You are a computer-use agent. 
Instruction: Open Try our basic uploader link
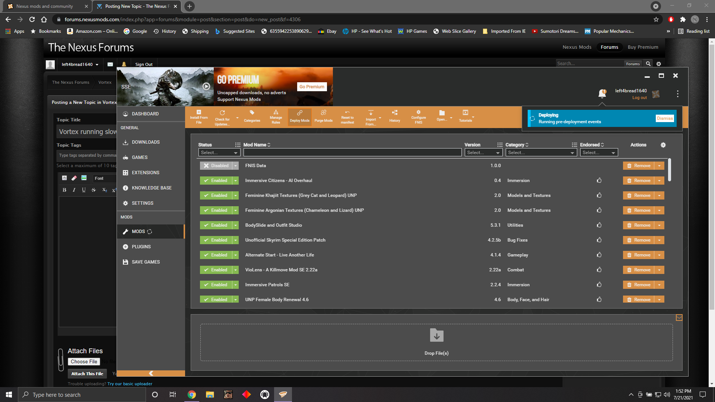(130, 384)
